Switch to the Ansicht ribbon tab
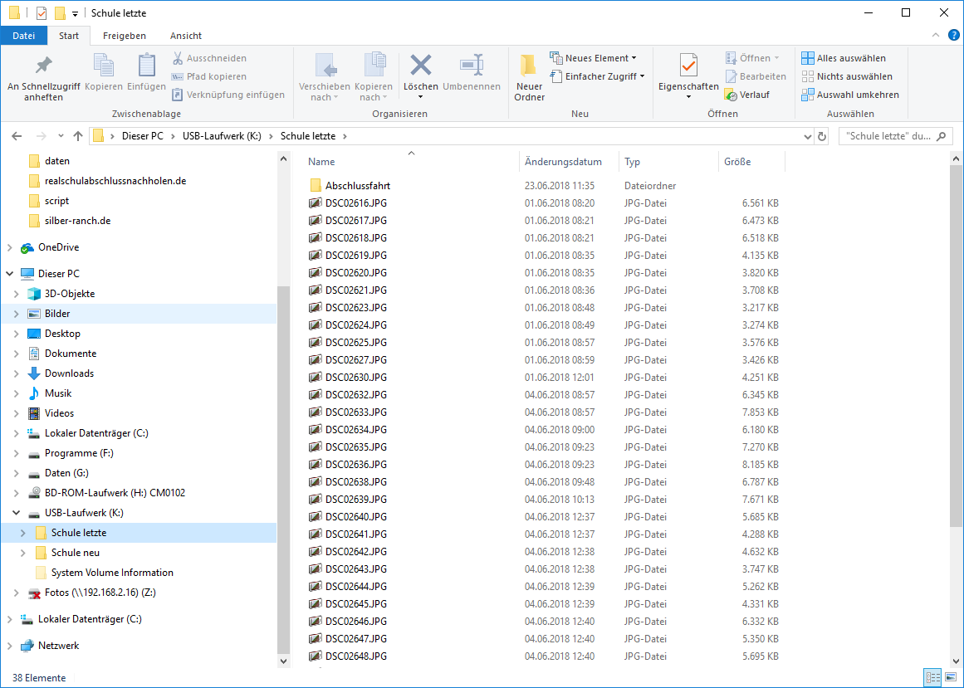The image size is (964, 688). [x=186, y=36]
